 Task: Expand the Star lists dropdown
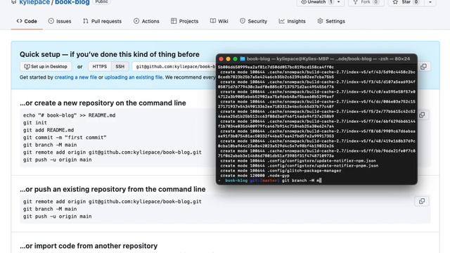point(430,2)
